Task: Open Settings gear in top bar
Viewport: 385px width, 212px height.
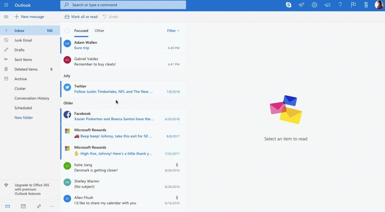Action: (315, 5)
